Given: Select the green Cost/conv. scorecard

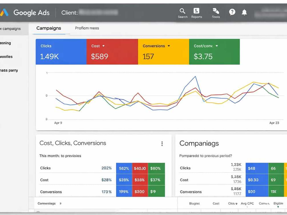Looking at the screenshot, I should (x=214, y=52).
